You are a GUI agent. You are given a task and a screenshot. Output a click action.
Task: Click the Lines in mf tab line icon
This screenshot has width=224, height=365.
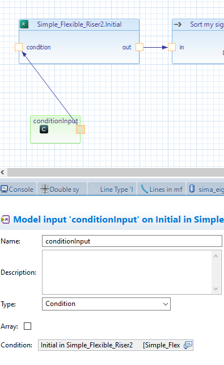[144, 189]
